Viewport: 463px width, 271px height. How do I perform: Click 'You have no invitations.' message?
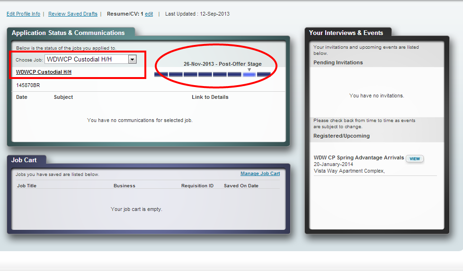[376, 96]
